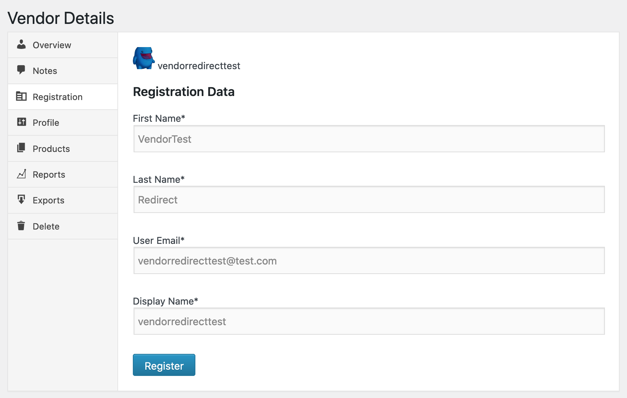Screen dimensions: 627x398
Task: Select the Profile tab label
Action: 46,123
